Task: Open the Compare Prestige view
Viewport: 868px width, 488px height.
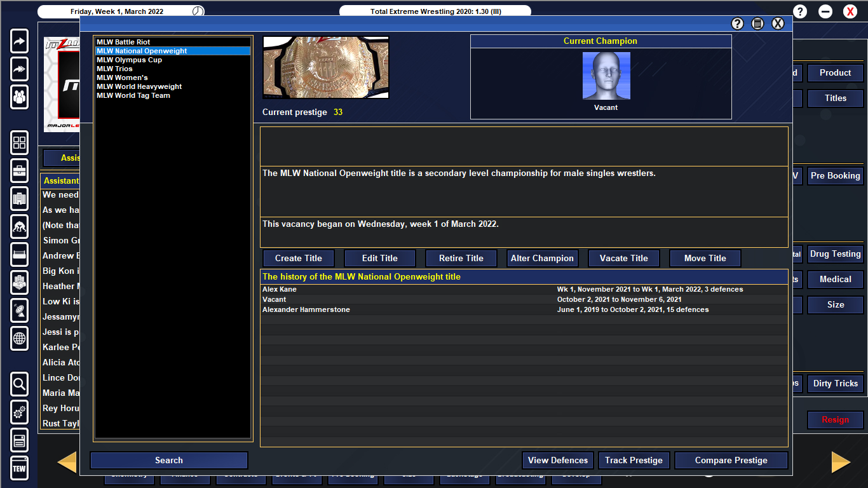Action: coord(731,460)
